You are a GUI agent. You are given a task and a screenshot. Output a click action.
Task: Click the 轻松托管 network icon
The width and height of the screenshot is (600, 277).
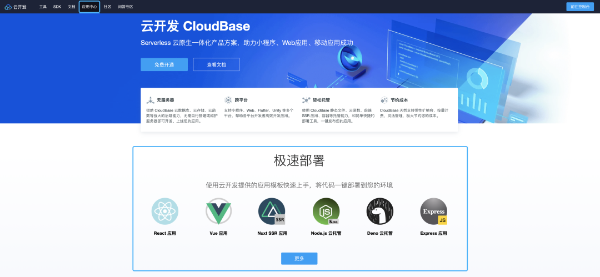[306, 100]
